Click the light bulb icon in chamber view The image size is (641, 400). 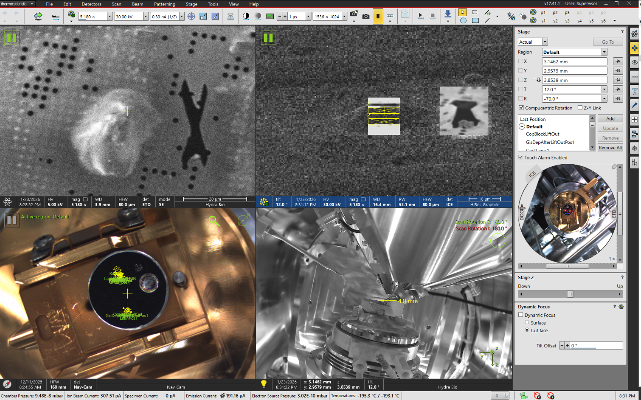coord(264,384)
